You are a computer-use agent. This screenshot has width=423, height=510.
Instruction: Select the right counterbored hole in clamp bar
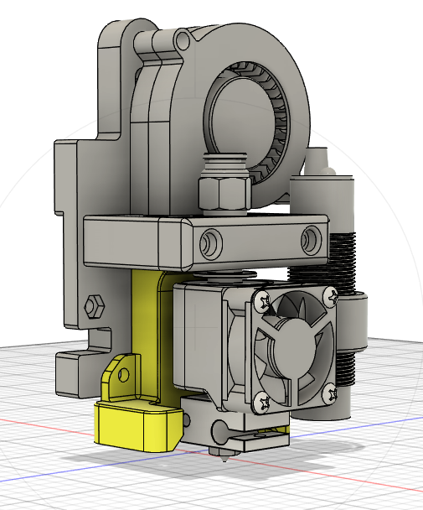click(311, 240)
